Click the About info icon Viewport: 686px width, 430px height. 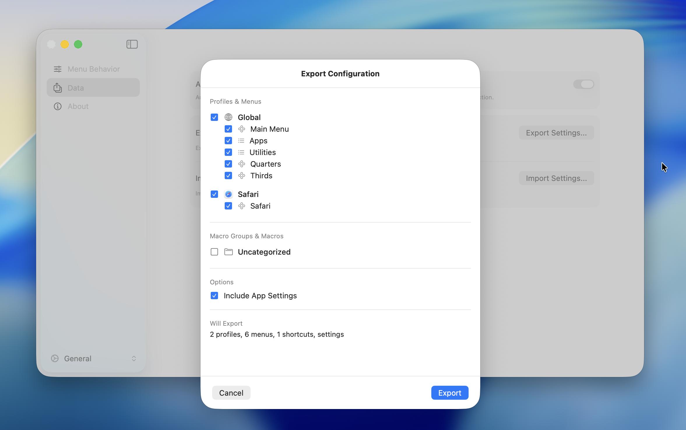point(58,106)
